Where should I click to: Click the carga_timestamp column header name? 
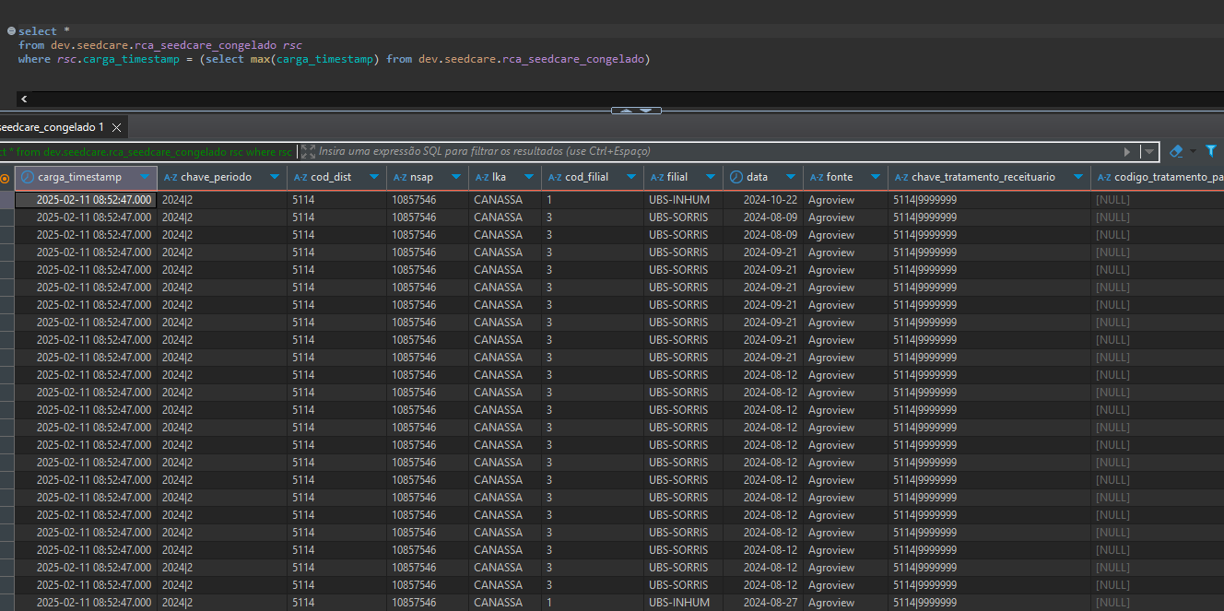click(x=79, y=177)
